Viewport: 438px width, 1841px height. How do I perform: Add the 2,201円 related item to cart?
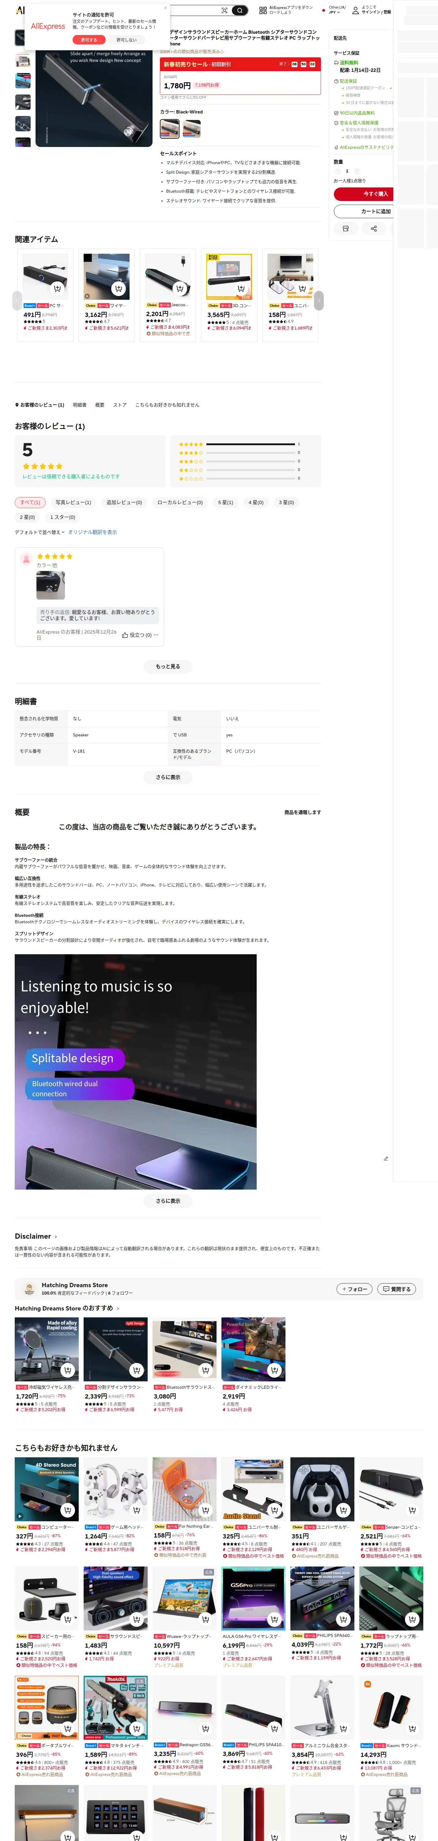point(180,289)
